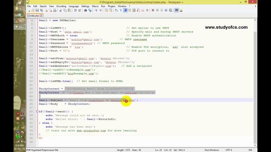The image size is (271, 152).
Task: Open the Windows Start button
Action: [19, 3]
